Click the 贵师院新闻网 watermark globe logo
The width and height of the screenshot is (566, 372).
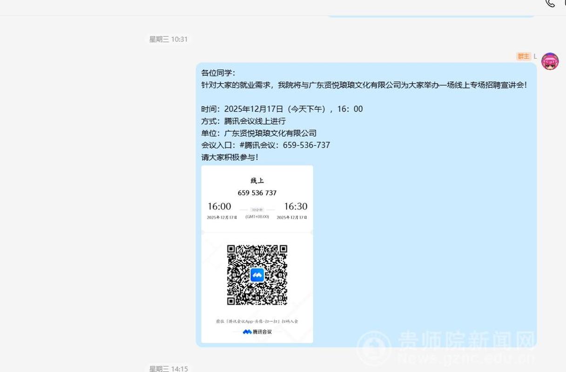375,348
